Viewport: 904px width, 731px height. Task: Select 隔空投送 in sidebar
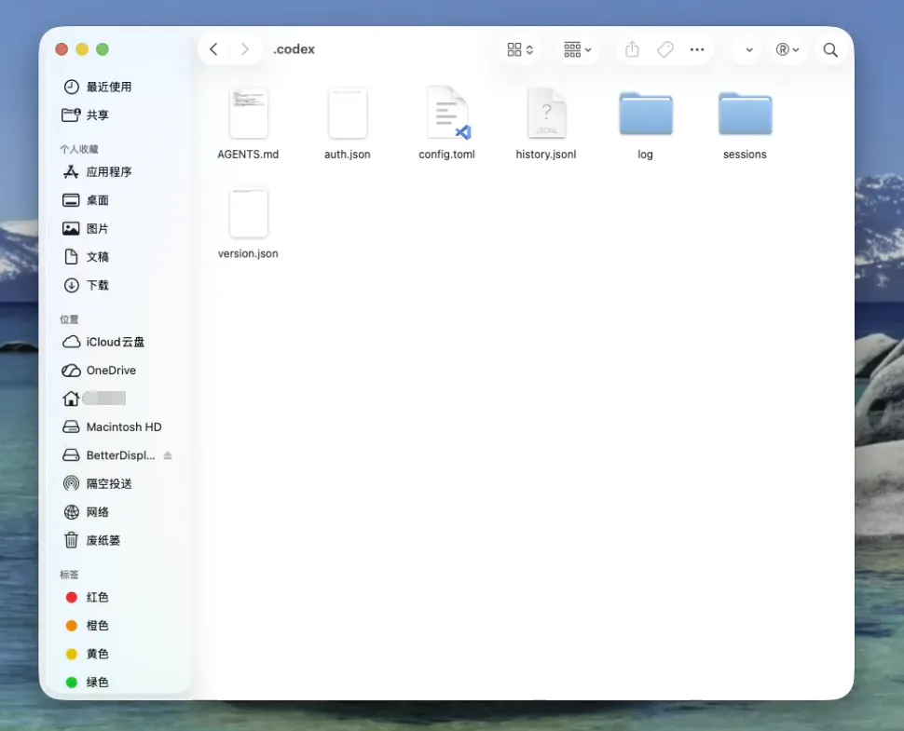[x=108, y=483]
